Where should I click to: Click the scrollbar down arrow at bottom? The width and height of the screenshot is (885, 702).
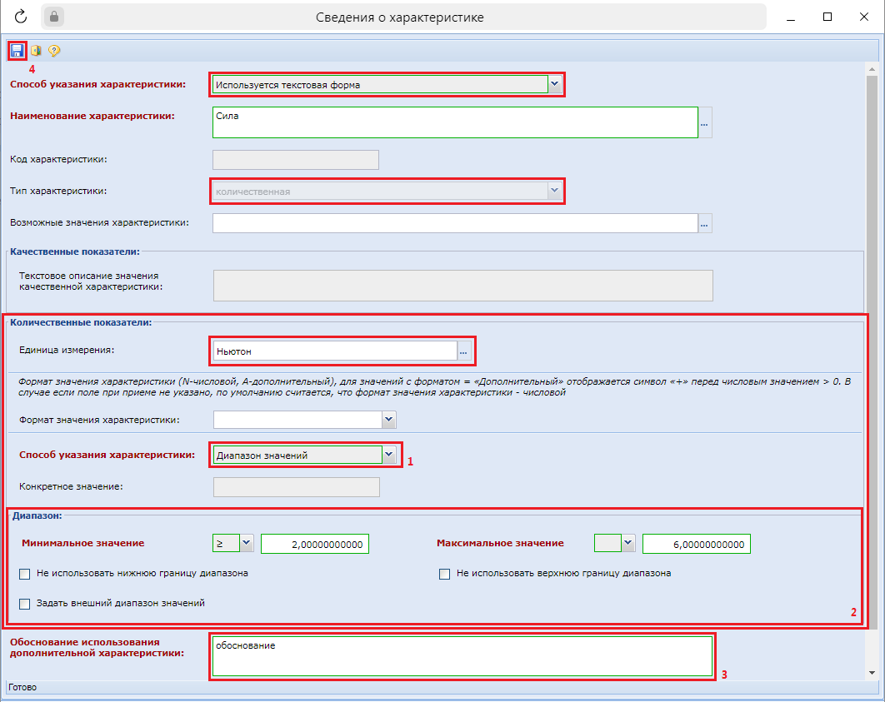pyautogui.click(x=872, y=672)
